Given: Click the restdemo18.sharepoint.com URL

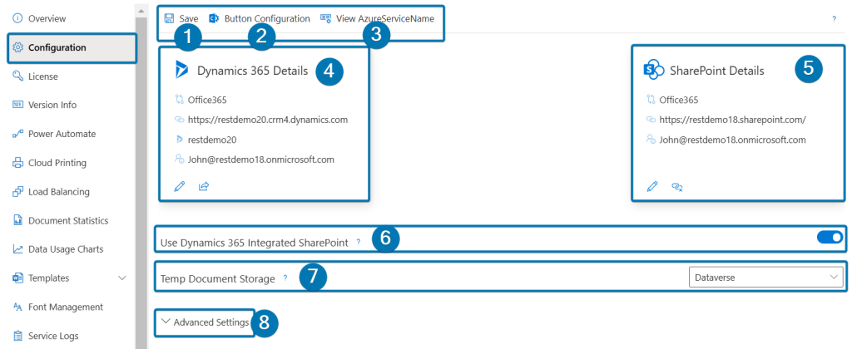Looking at the screenshot, I should (732, 120).
